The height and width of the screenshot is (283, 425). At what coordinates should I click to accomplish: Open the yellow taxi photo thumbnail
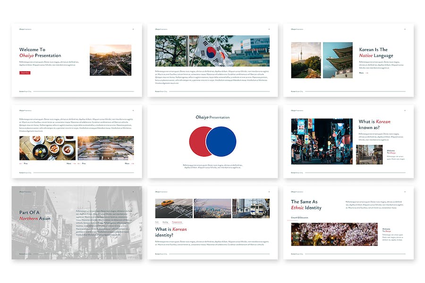pyautogui.click(x=174, y=208)
